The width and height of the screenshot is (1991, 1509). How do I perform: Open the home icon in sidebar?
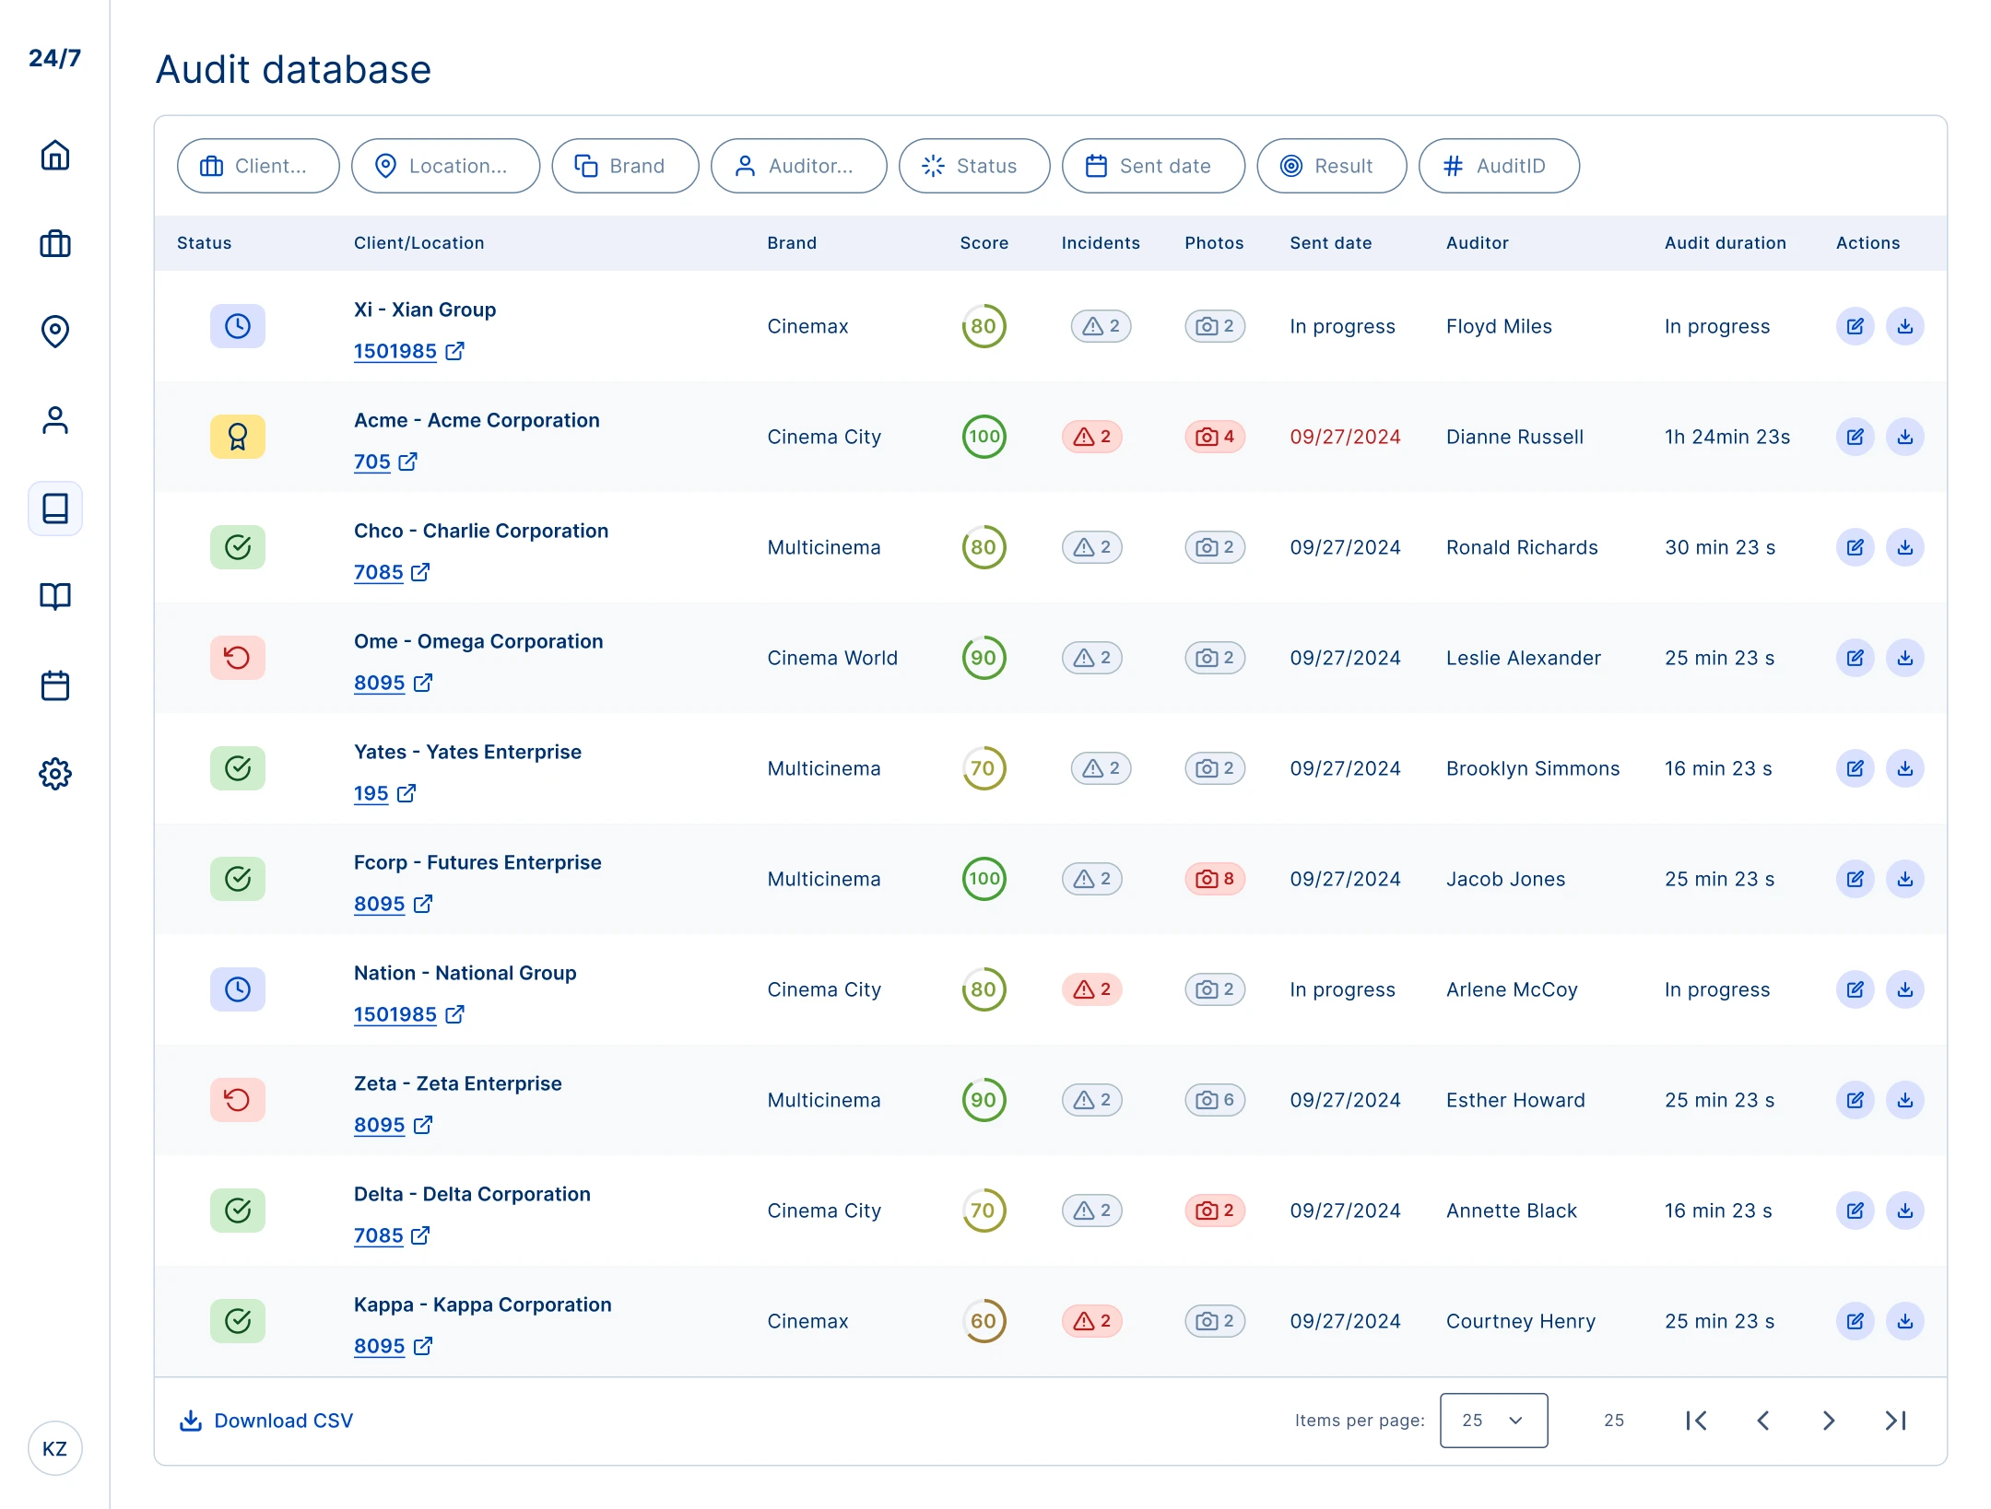point(55,155)
